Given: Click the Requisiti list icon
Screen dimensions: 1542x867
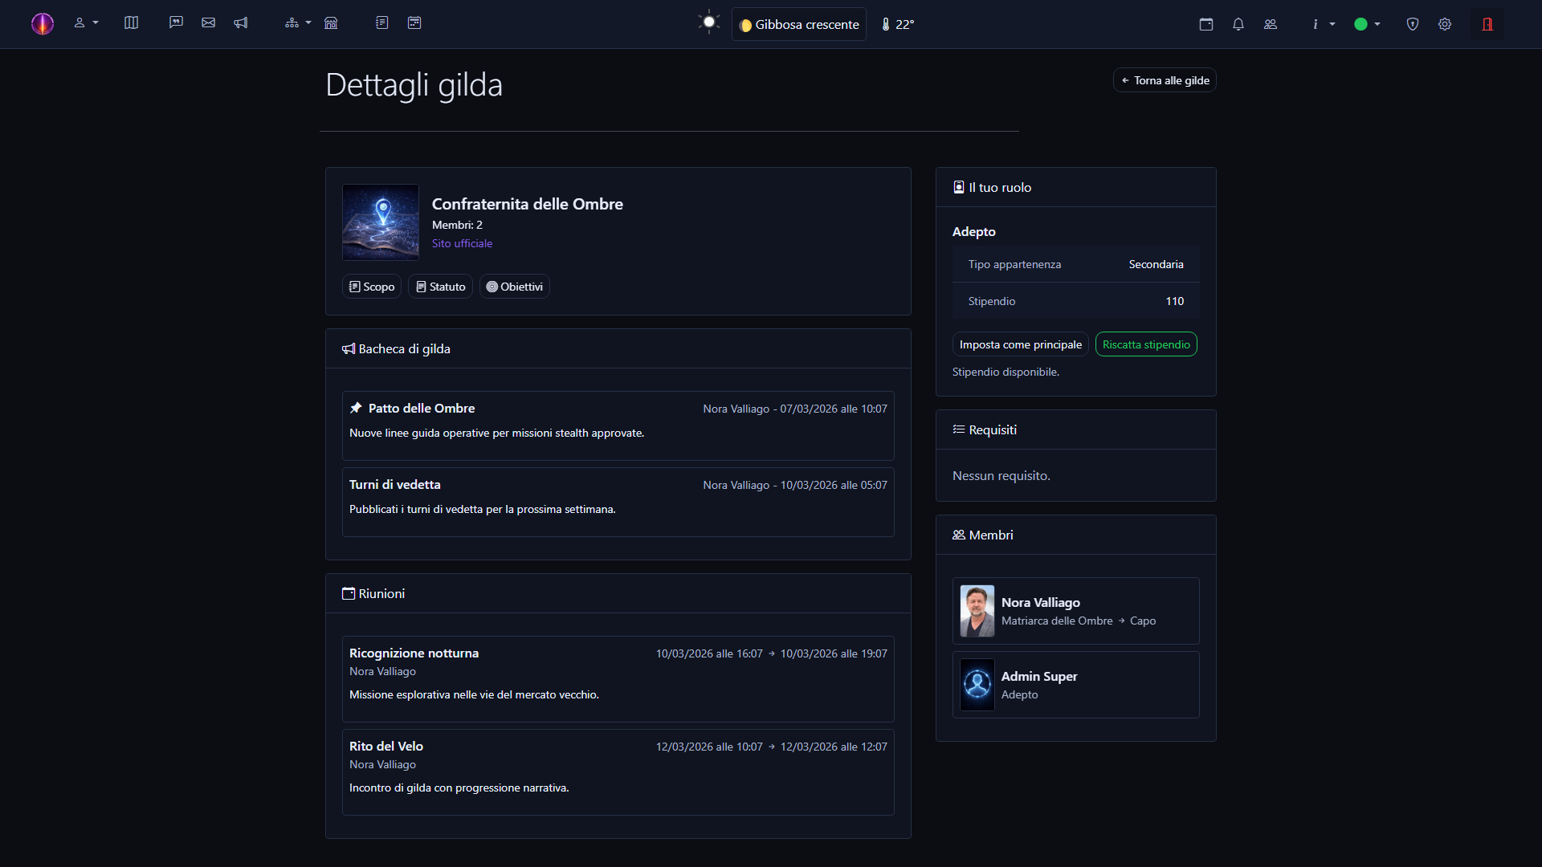Looking at the screenshot, I should point(959,429).
